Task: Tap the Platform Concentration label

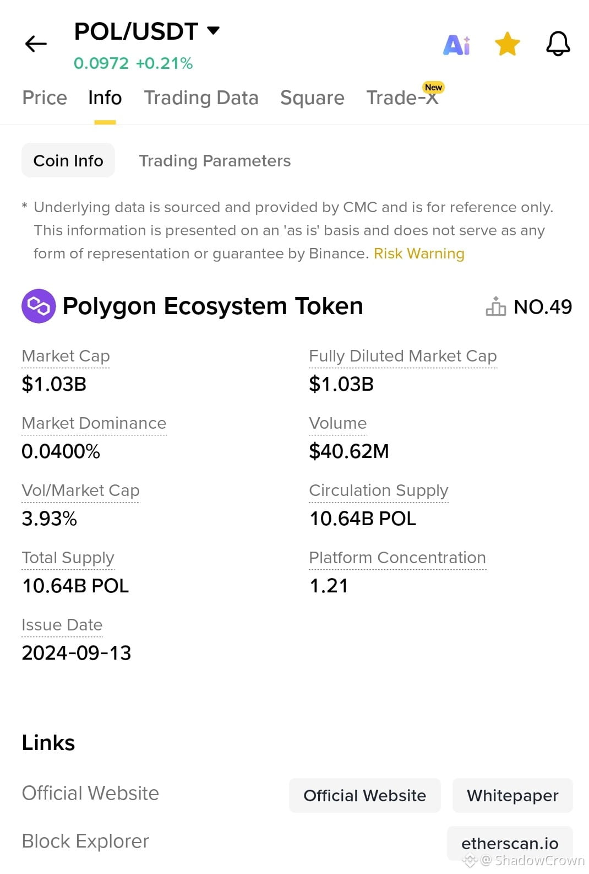Action: 397,558
